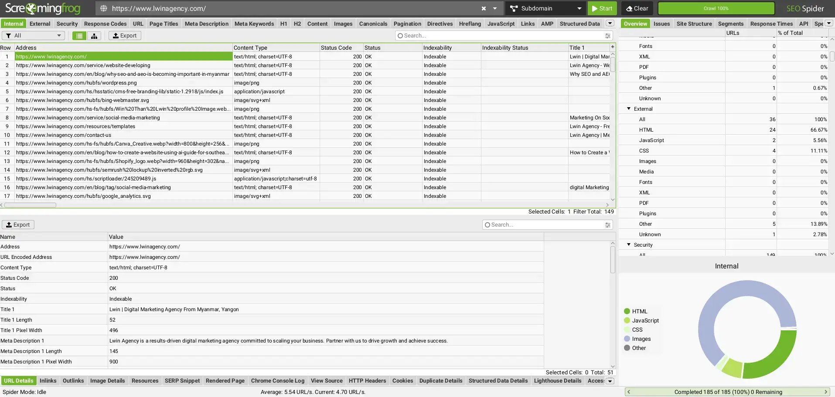Open lower pane search options icon
The width and height of the screenshot is (835, 397).
(x=608, y=225)
